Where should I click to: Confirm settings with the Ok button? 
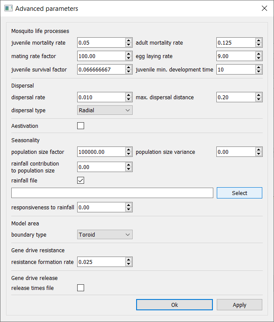click(174, 305)
